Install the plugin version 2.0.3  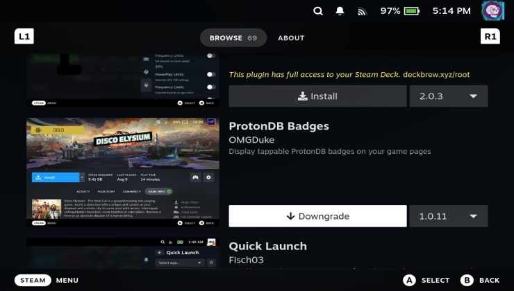point(317,96)
